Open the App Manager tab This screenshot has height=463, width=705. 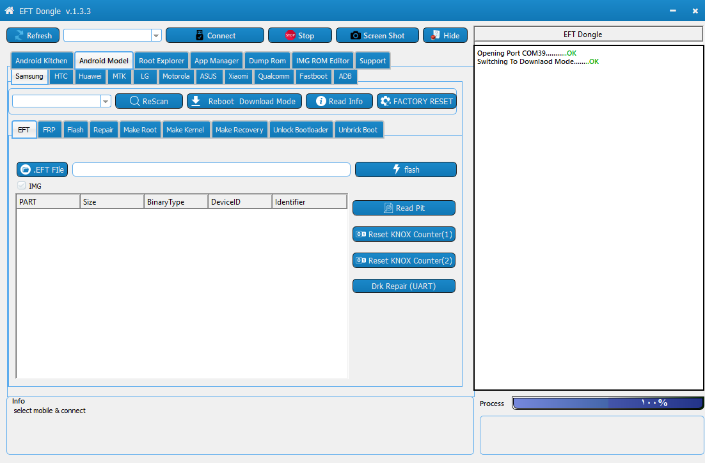(x=216, y=61)
